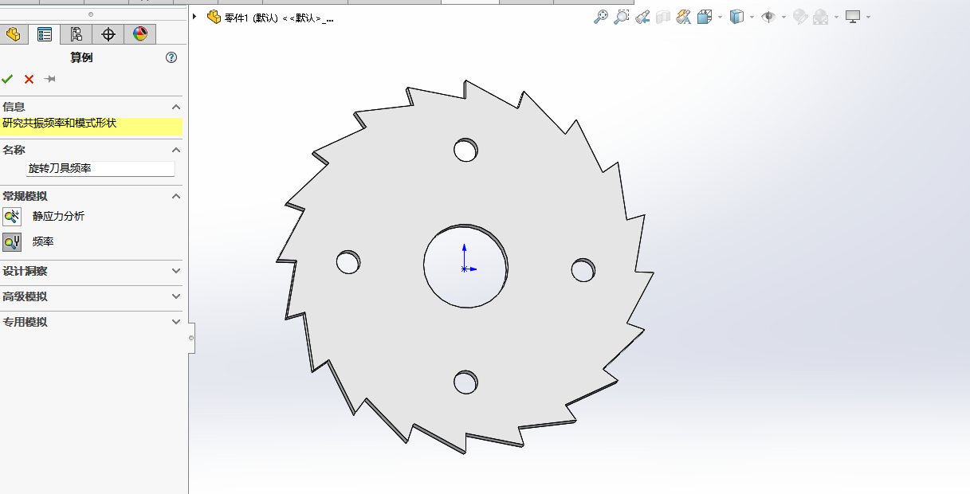
Task: Select the Zoom to Area tool
Action: [x=621, y=17]
